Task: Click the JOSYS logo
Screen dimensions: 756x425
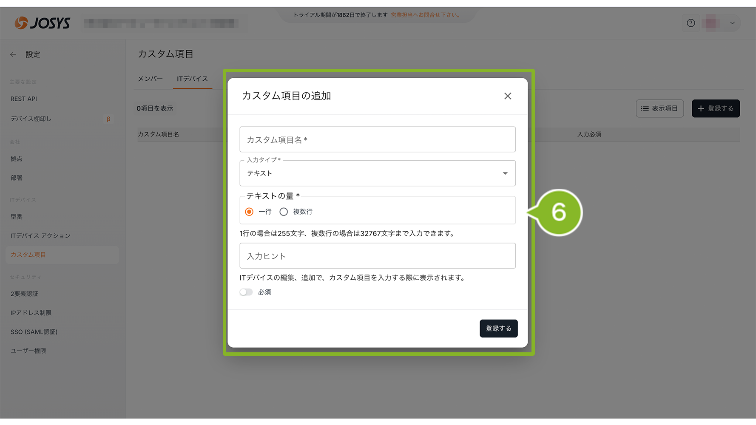Action: click(42, 23)
